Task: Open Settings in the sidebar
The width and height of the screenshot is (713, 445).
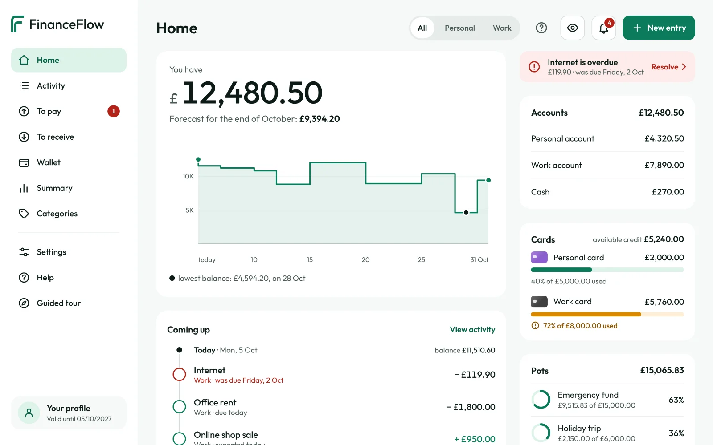Action: pos(69,252)
